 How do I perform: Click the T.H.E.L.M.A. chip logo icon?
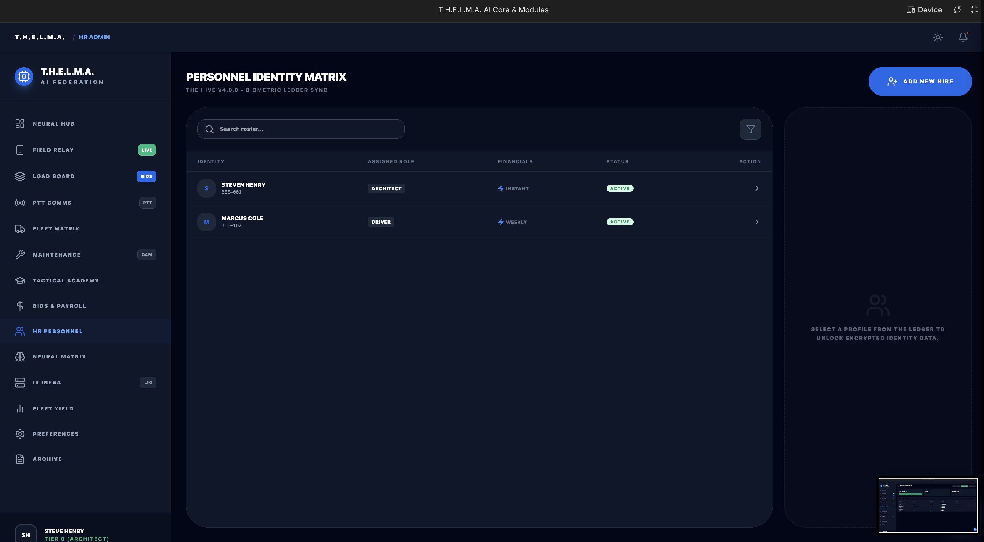24,76
